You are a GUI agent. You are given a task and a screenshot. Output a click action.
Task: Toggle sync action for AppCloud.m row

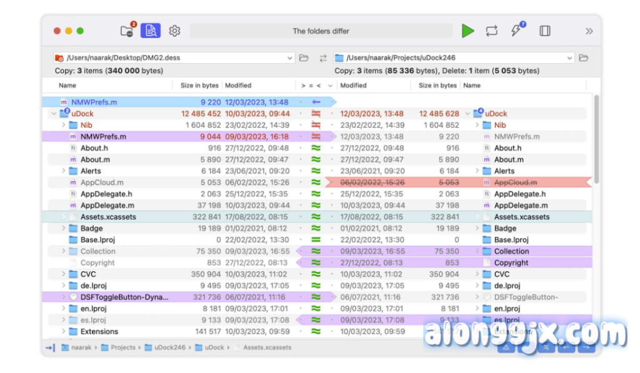coord(316,182)
